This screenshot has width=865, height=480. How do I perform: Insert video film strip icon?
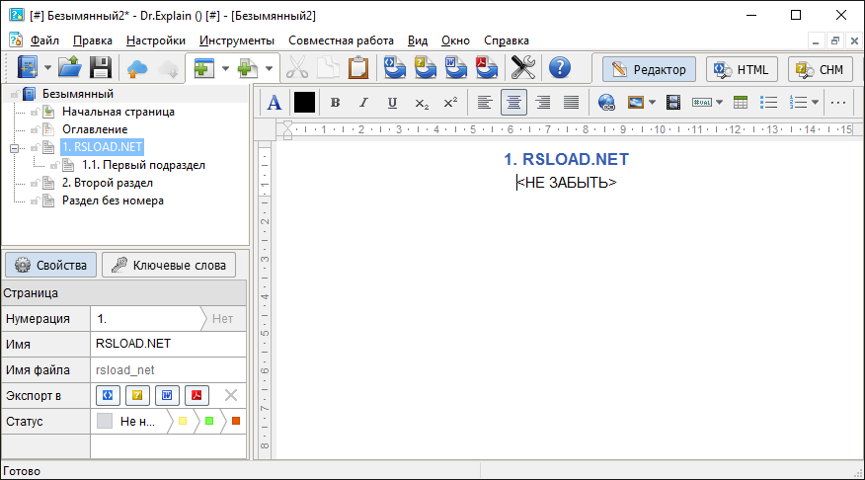673,103
